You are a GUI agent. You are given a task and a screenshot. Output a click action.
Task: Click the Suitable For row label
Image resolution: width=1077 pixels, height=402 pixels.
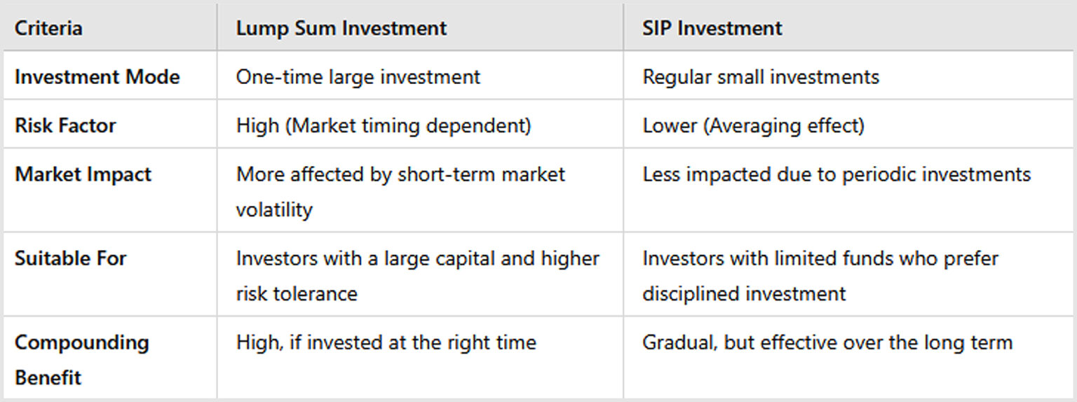[70, 258]
